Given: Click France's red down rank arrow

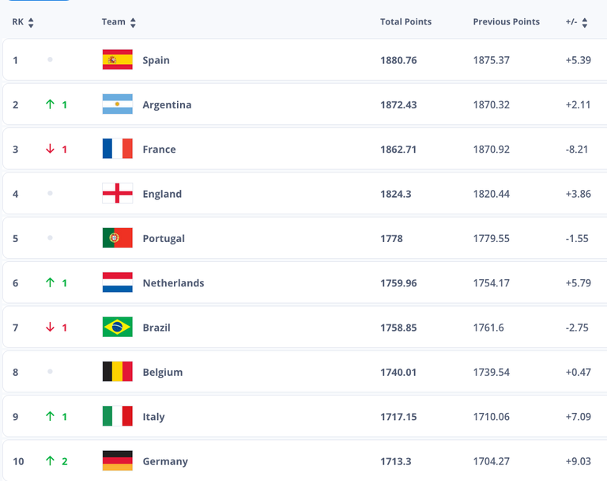Looking at the screenshot, I should (x=50, y=150).
